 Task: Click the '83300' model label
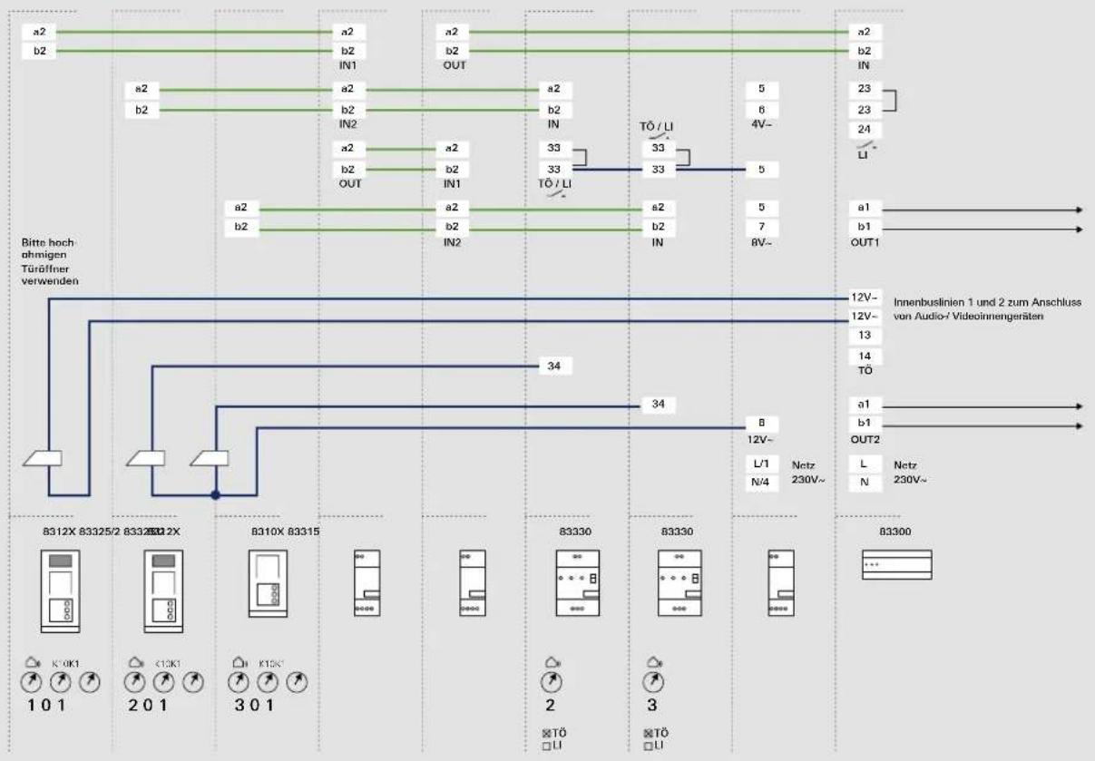[895, 531]
